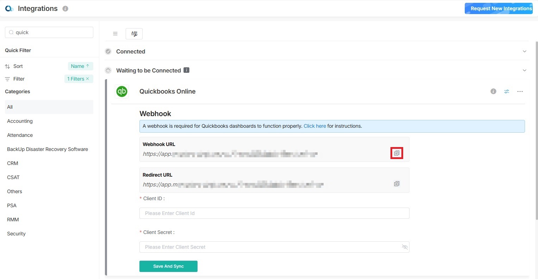Viewport: 538px width, 279px height.
Task: Click the Quickbooks Online info icon
Action: (493, 91)
